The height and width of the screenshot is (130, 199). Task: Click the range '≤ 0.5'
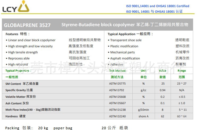tap(182, 97)
